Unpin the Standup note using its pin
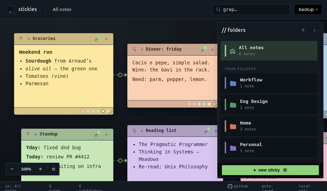The width and height of the screenshot is (327, 191). [28, 134]
